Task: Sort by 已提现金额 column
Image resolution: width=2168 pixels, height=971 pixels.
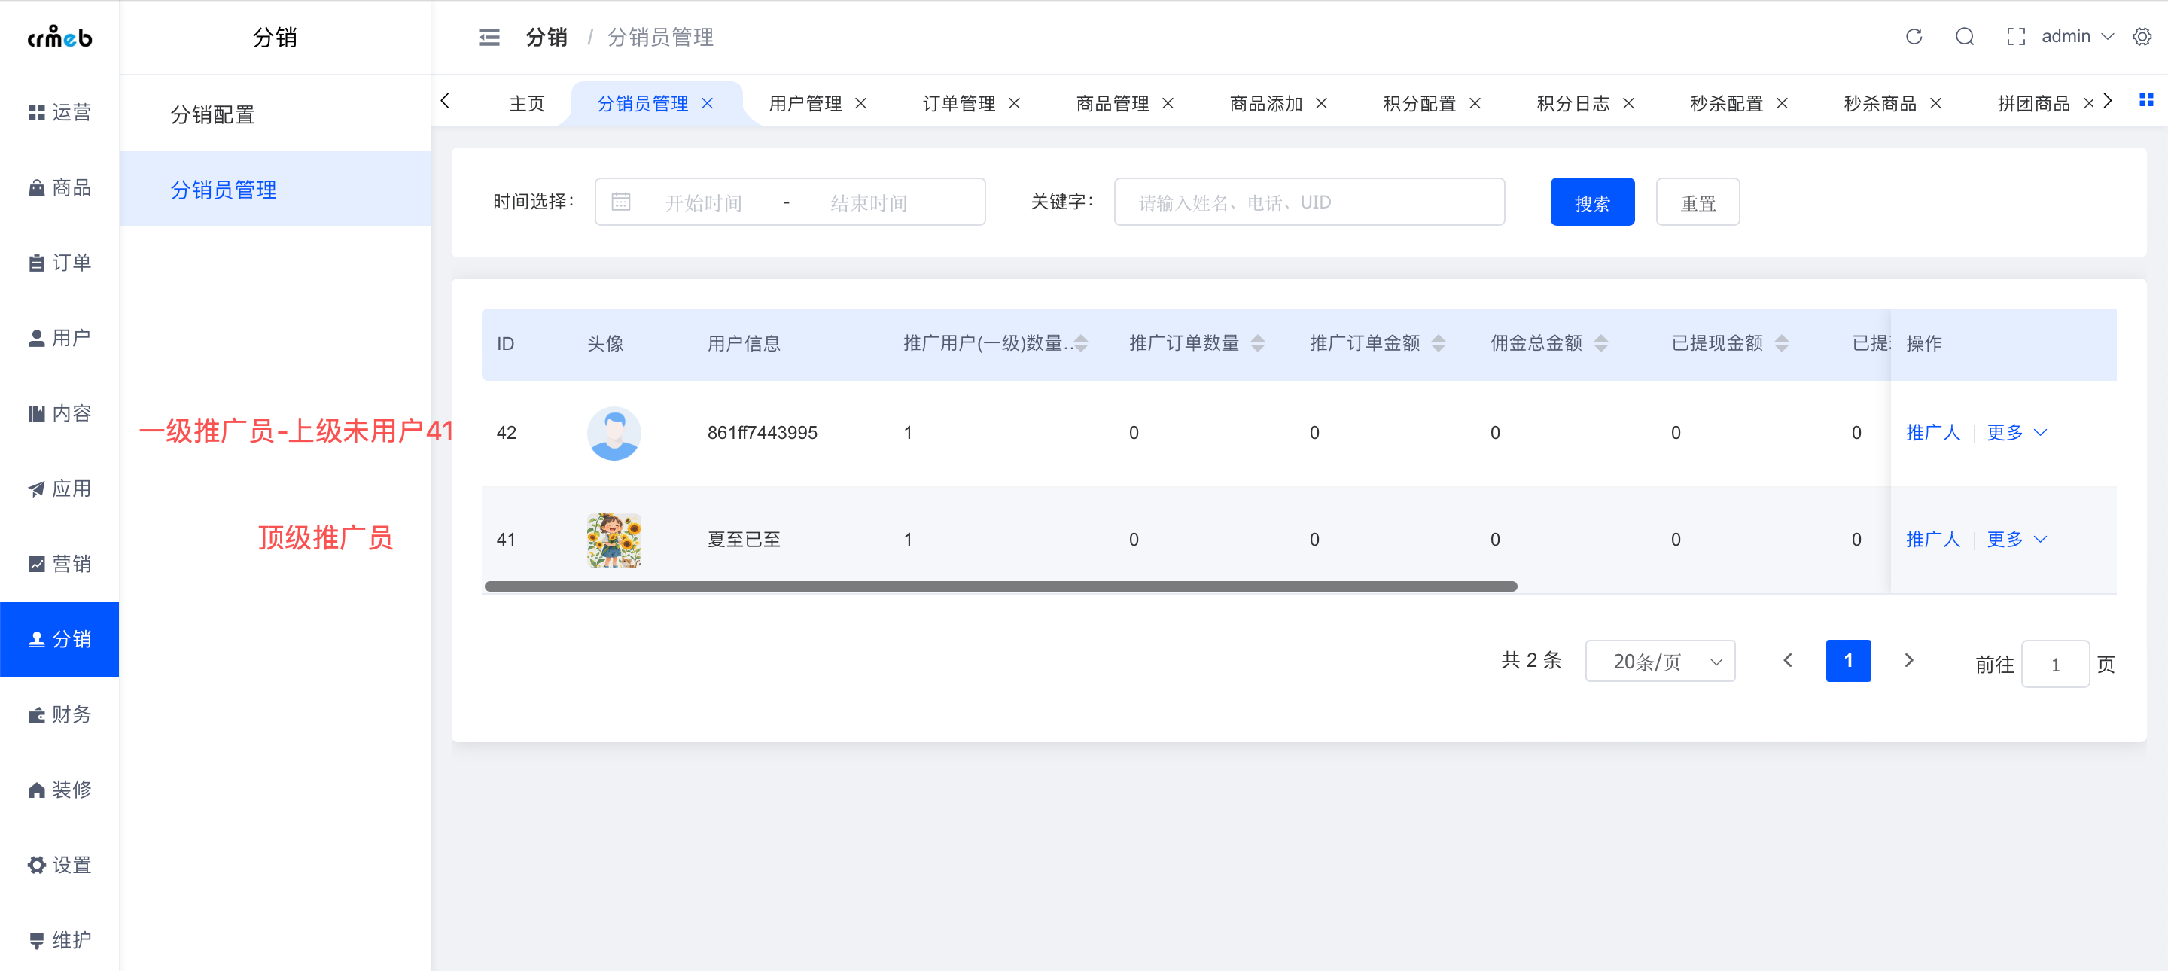Action: pos(1782,343)
